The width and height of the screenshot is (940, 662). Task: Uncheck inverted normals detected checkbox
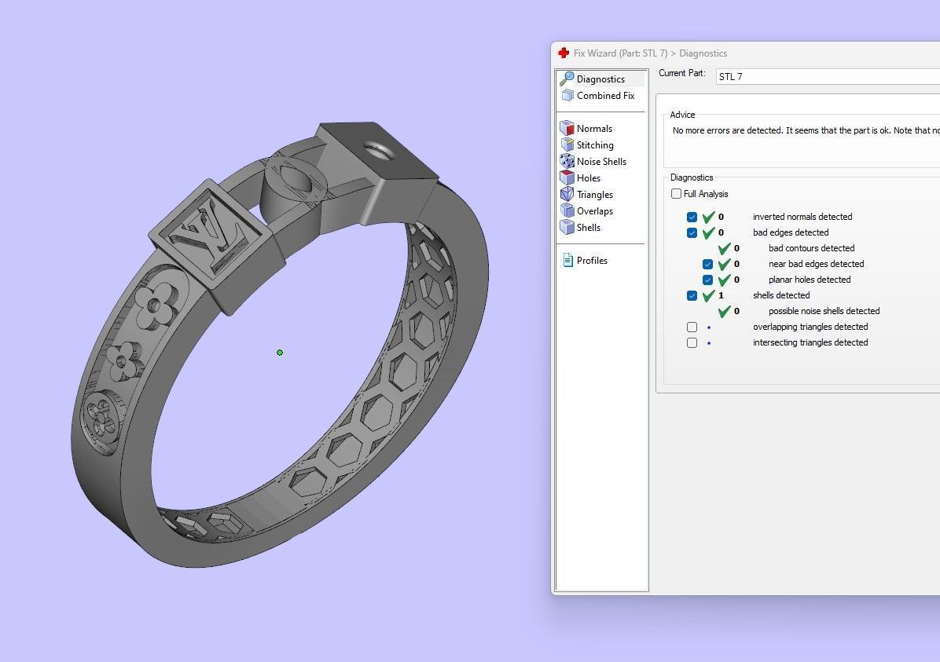(x=692, y=217)
